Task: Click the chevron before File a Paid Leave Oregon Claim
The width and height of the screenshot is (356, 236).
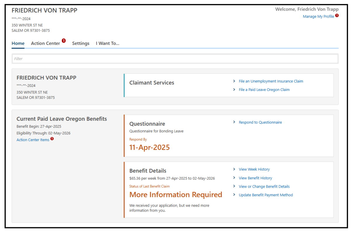Action: (234, 90)
